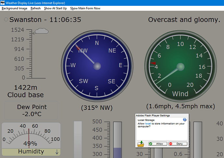Image resolution: width=224 pixels, height=158 pixels.
Task: Click the '(315° NW)' direction readout
Action: [x=97, y=108]
